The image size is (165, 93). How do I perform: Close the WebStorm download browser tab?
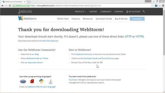[x=24, y=2]
